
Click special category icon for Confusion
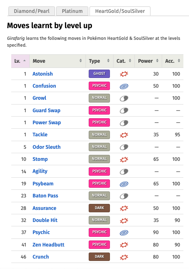(x=124, y=86)
